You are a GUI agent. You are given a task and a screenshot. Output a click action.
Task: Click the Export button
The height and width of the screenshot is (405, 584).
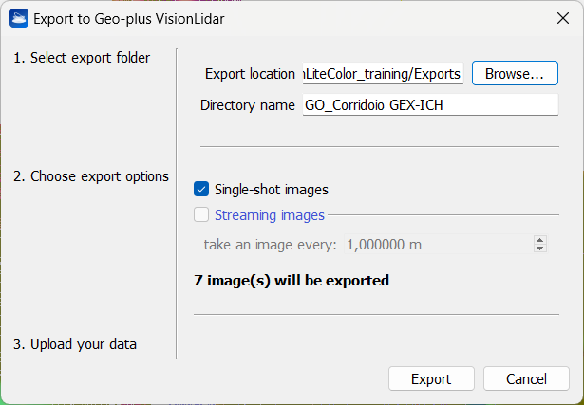click(431, 379)
